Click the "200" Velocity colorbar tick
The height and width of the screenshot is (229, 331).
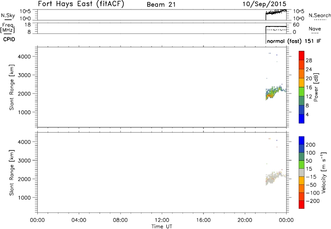311,145
